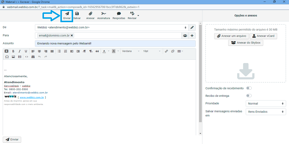This screenshot has width=289, height=144.
Task: Pick text color with the underlined A
Action: (x=104, y=51)
